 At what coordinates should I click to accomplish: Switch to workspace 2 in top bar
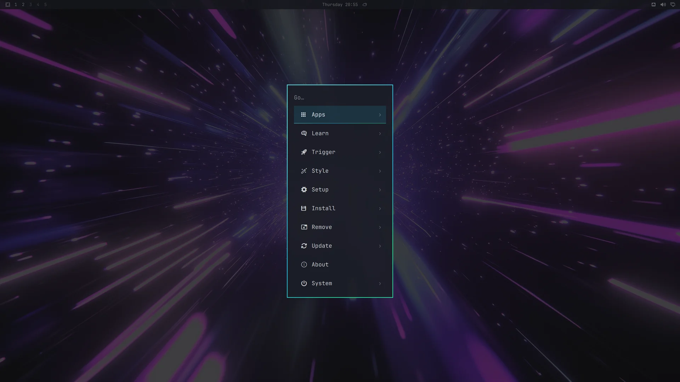click(23, 5)
